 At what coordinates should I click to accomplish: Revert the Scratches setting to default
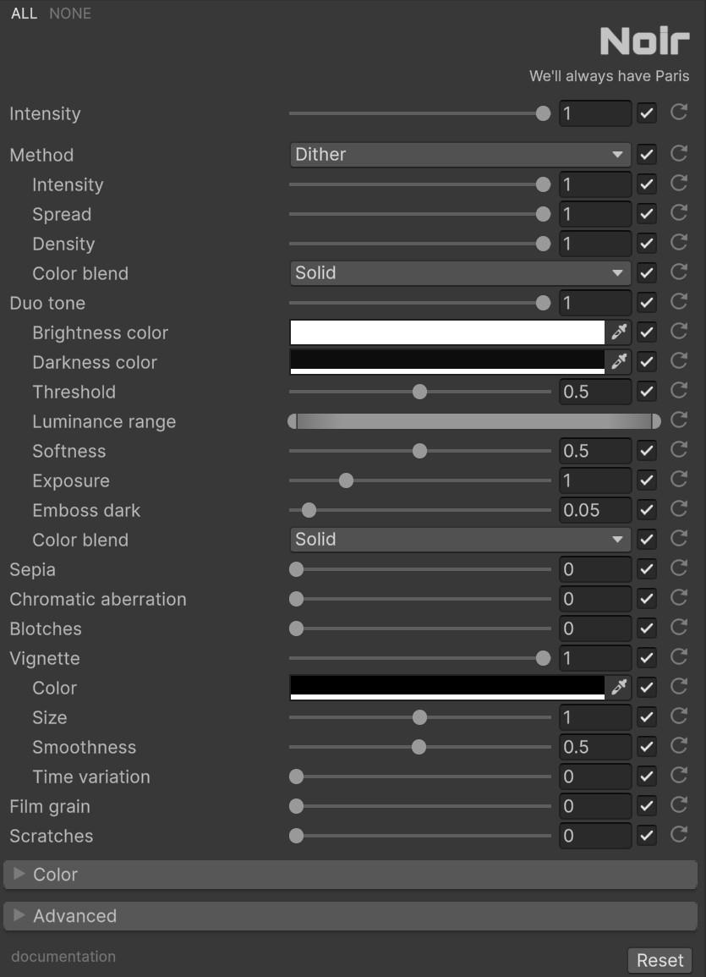678,835
